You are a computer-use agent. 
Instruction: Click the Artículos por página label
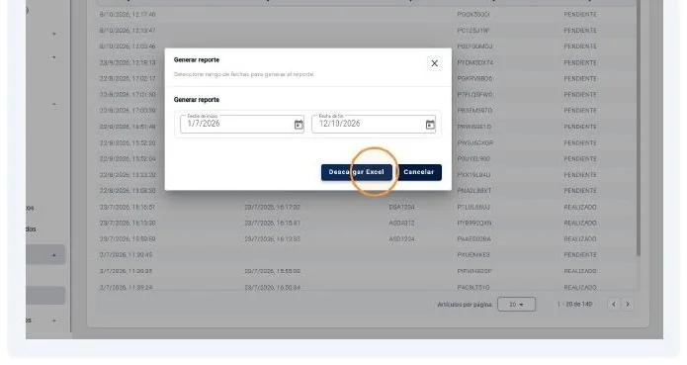[x=465, y=305]
